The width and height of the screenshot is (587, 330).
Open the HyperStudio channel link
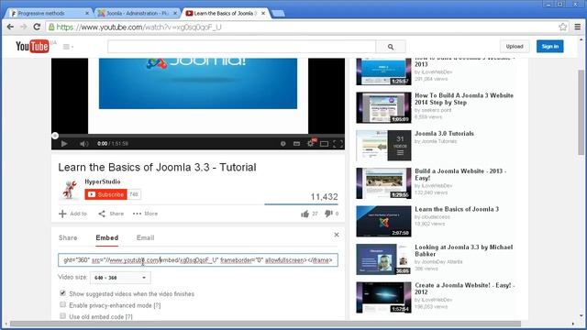pyautogui.click(x=102, y=181)
